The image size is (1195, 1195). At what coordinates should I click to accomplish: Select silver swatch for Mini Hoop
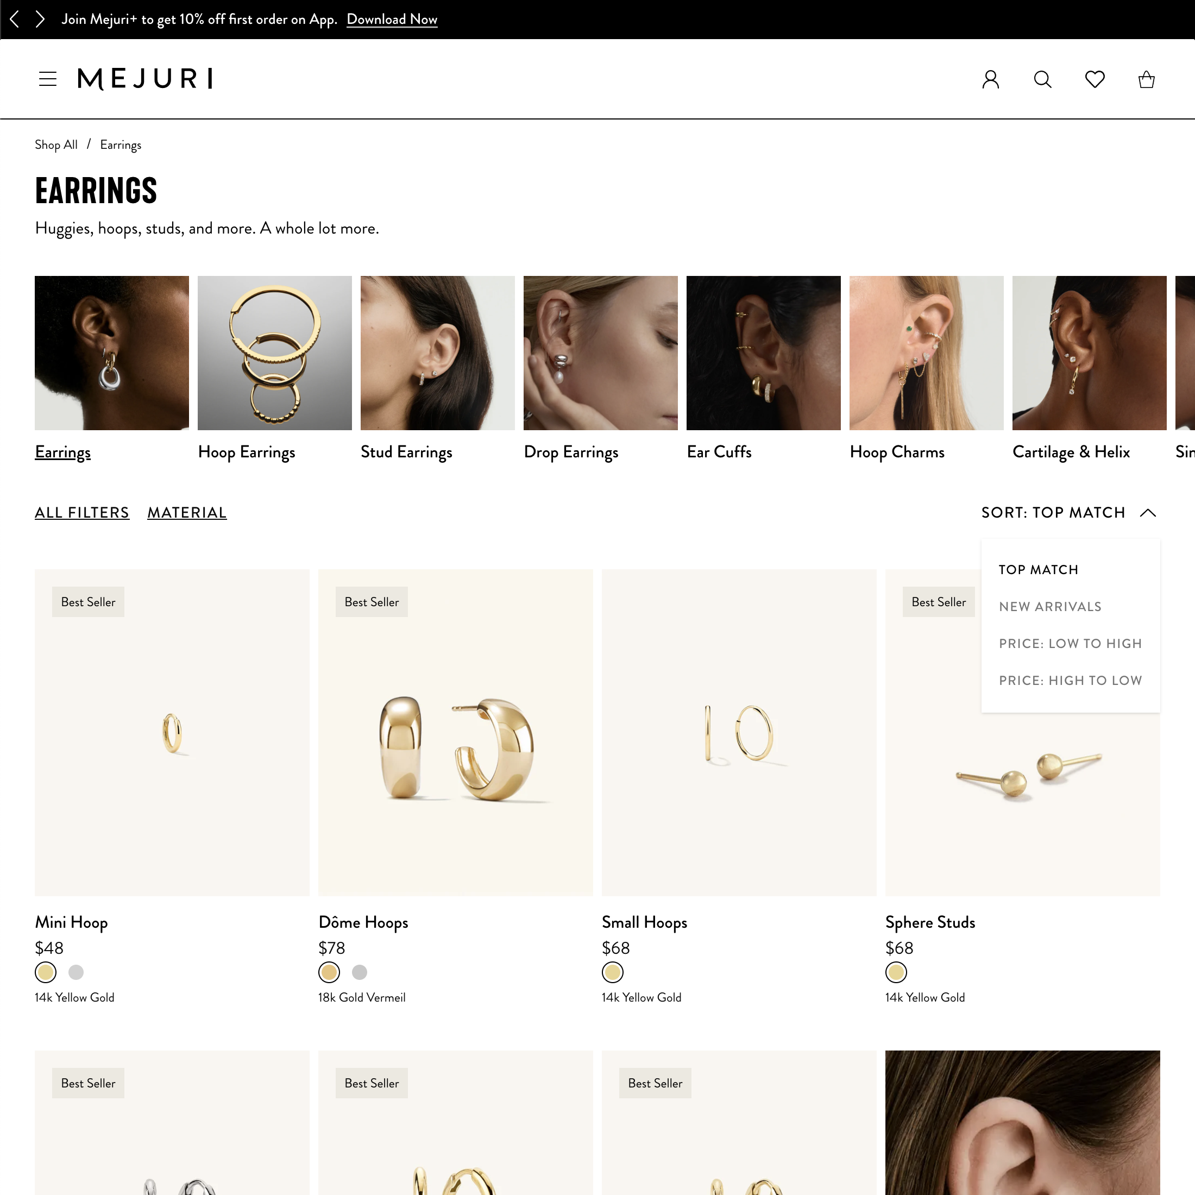pos(76,972)
